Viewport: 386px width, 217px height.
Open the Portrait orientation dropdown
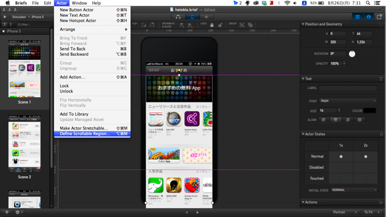click(x=345, y=212)
